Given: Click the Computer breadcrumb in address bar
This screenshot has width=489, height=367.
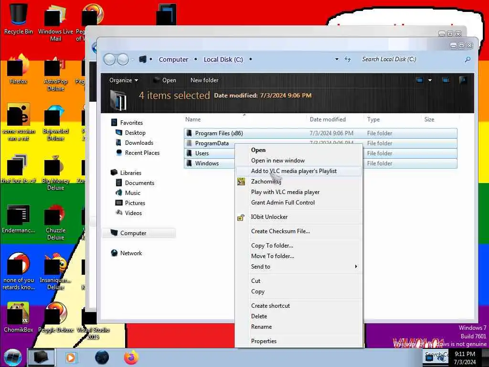Looking at the screenshot, I should tap(173, 59).
